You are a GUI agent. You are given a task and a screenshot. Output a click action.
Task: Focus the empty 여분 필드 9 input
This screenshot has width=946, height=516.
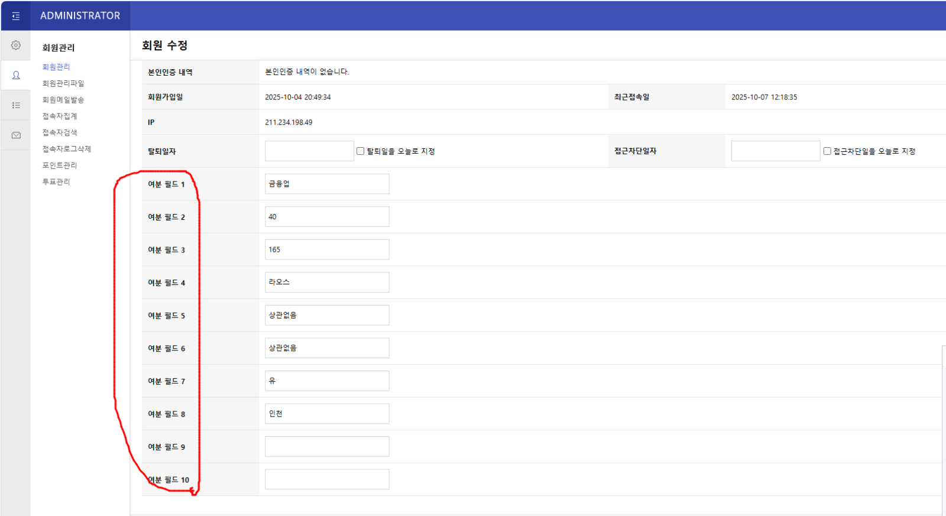coord(327,447)
